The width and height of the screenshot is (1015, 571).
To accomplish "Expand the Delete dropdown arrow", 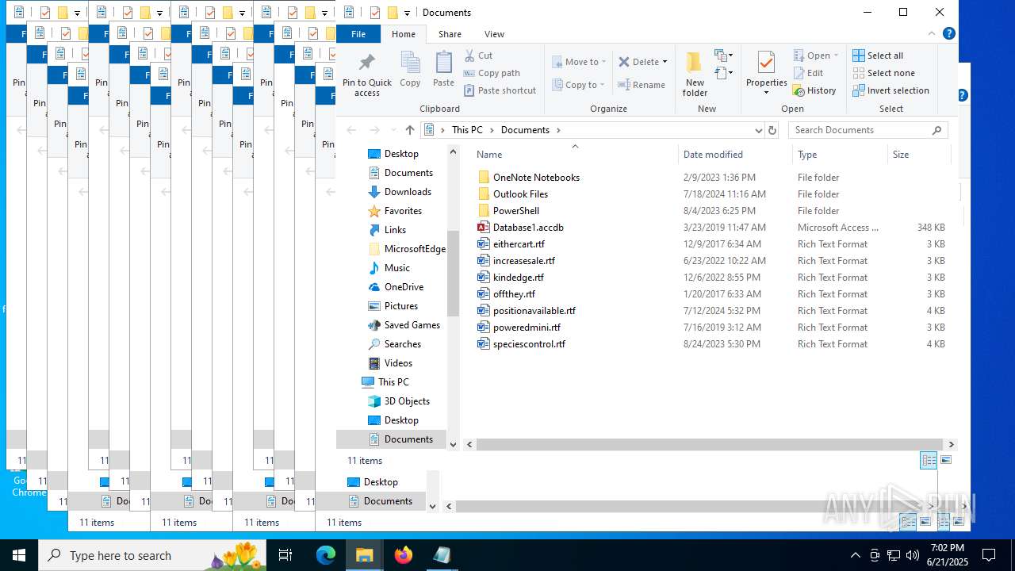I will point(665,62).
